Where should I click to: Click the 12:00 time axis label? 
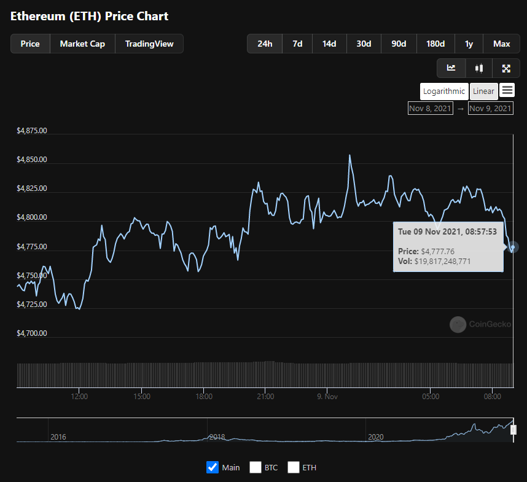tap(79, 397)
